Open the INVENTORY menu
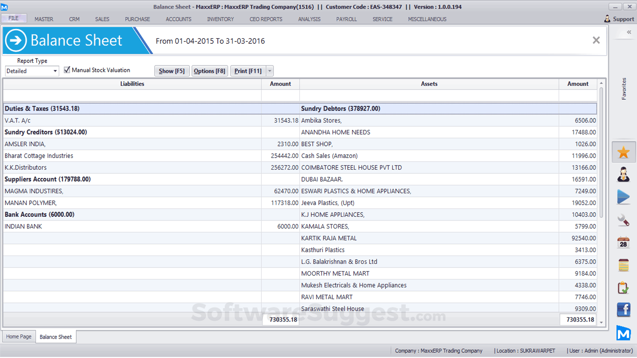The height and width of the screenshot is (358, 637). click(221, 19)
